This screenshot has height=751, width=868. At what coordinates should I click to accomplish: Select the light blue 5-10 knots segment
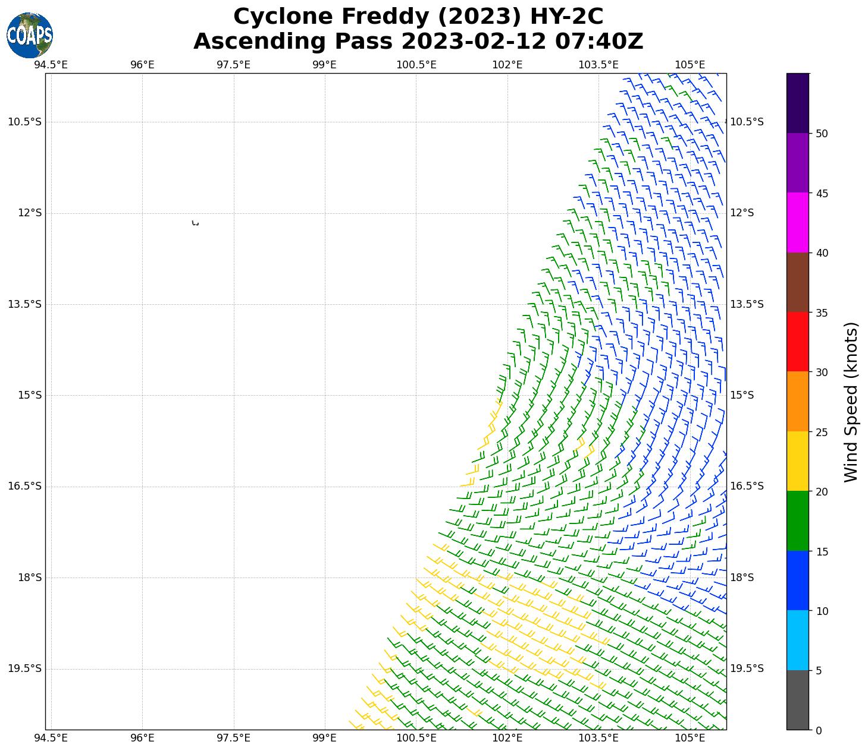[x=797, y=640]
